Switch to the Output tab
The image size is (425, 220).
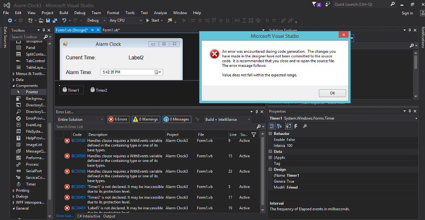click(109, 216)
